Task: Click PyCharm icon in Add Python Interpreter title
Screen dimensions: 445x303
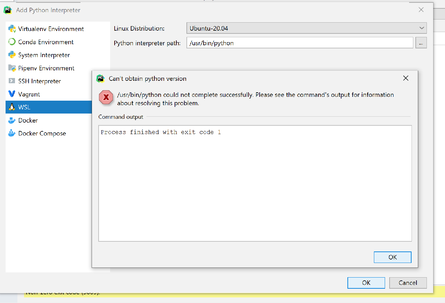Action: 8,10
